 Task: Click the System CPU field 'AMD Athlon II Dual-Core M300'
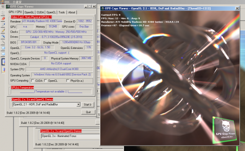point(59,69)
